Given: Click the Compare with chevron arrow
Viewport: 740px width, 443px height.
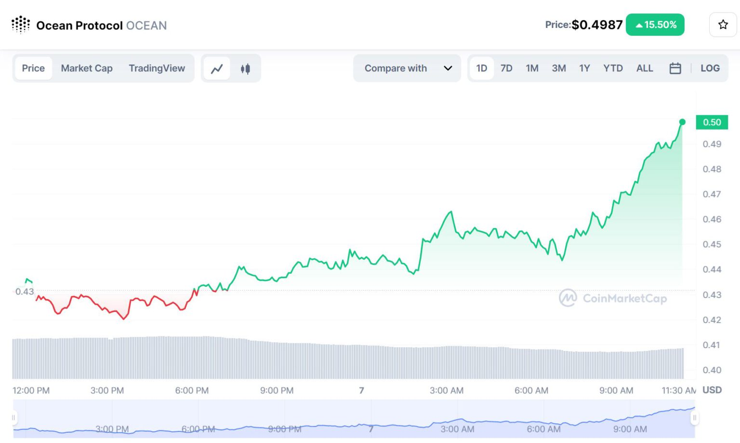Looking at the screenshot, I should point(448,68).
